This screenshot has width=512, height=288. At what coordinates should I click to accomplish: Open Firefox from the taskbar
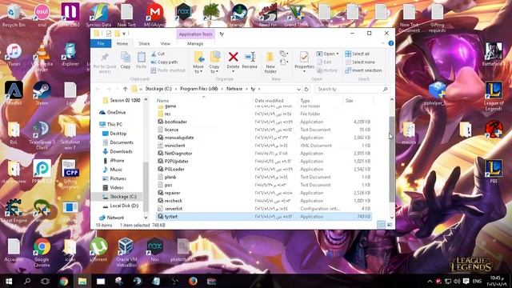(x=193, y=281)
